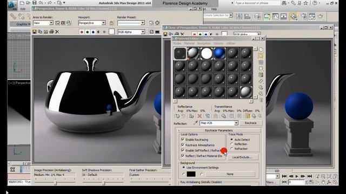Open Environment and Effects dialog icon
Screen dimensions: 346x194
(157, 23)
